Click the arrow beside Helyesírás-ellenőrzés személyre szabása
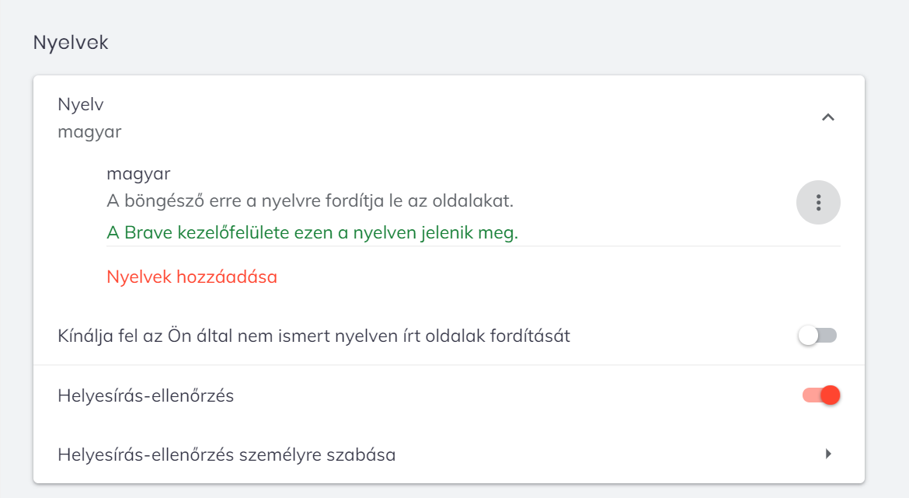The height and width of the screenshot is (498, 909). click(828, 454)
